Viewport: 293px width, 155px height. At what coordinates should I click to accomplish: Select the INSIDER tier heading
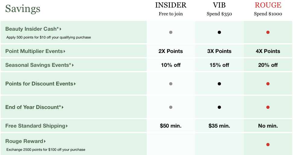(x=171, y=5)
